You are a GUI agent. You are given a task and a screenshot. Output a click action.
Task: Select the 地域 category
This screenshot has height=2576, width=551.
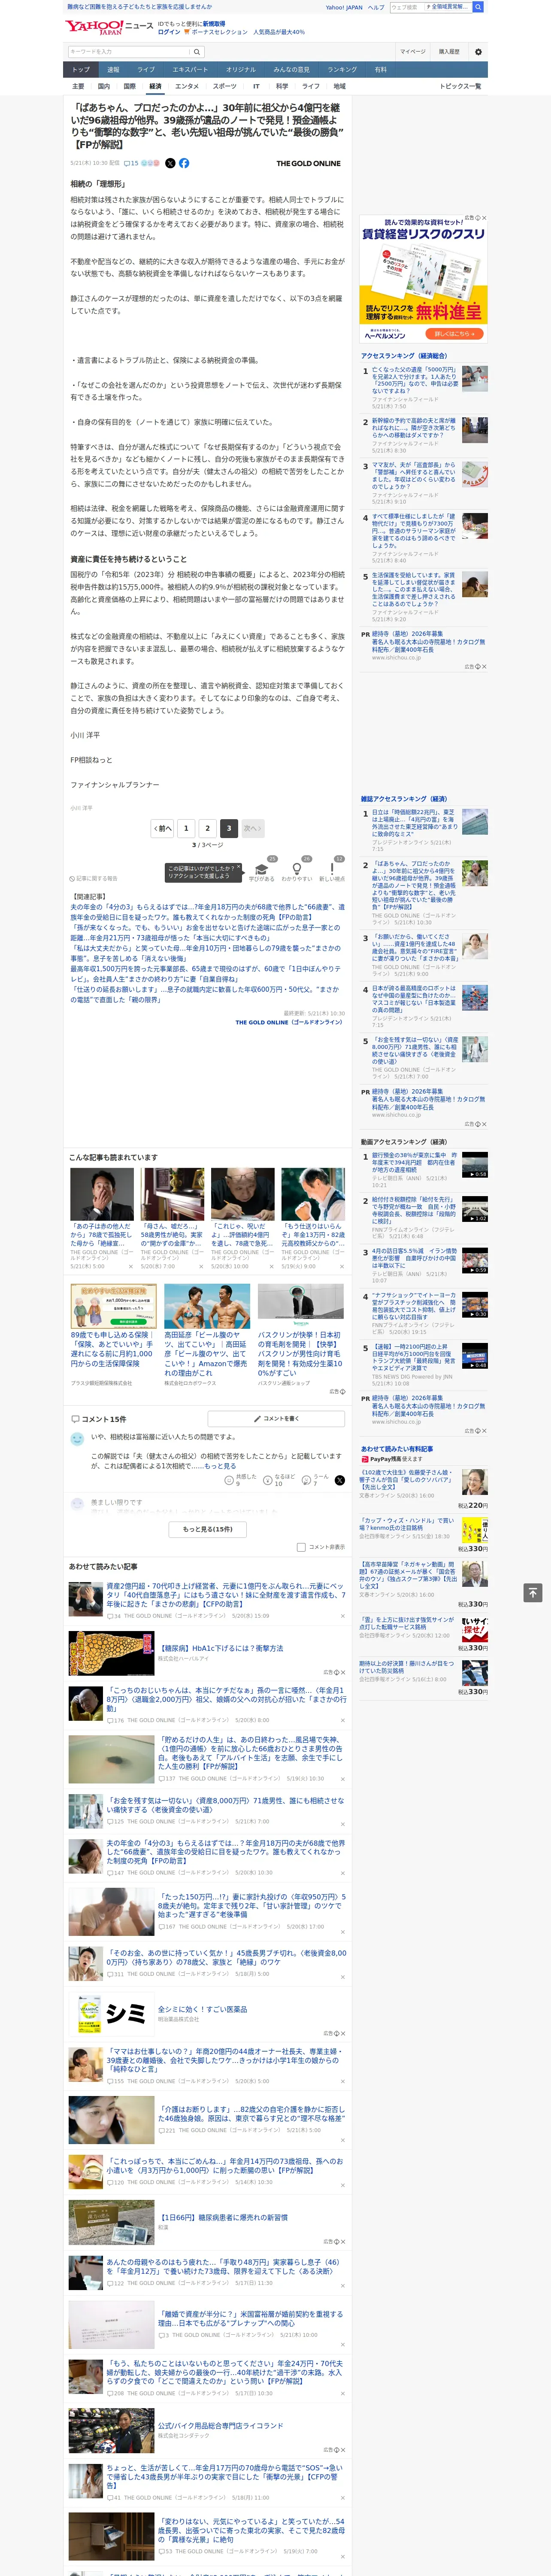[x=339, y=86]
